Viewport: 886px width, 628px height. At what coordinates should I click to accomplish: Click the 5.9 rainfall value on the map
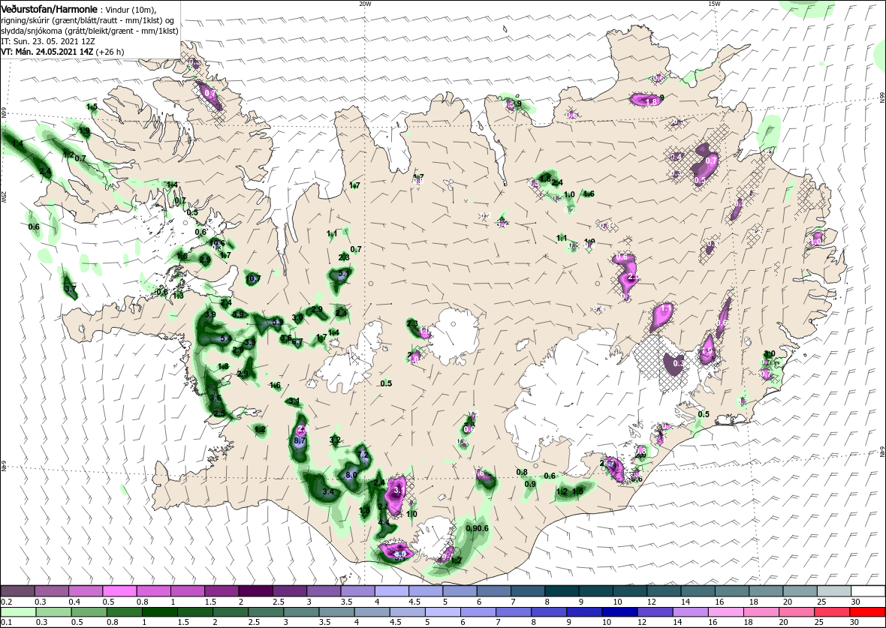point(278,322)
